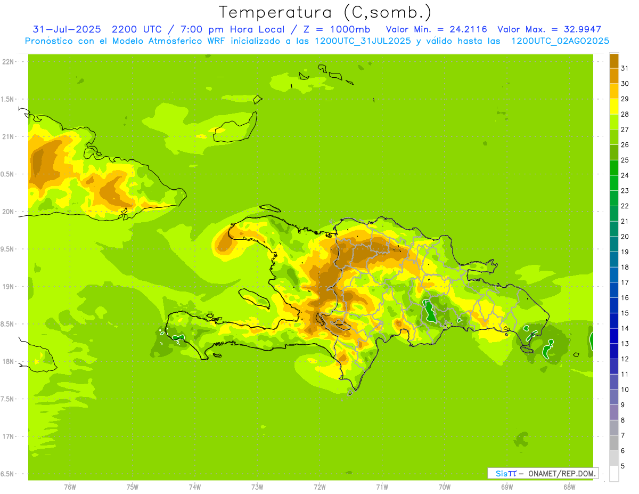Click the dark brown colorbar segment above 31
639x494 pixels.
point(614,61)
